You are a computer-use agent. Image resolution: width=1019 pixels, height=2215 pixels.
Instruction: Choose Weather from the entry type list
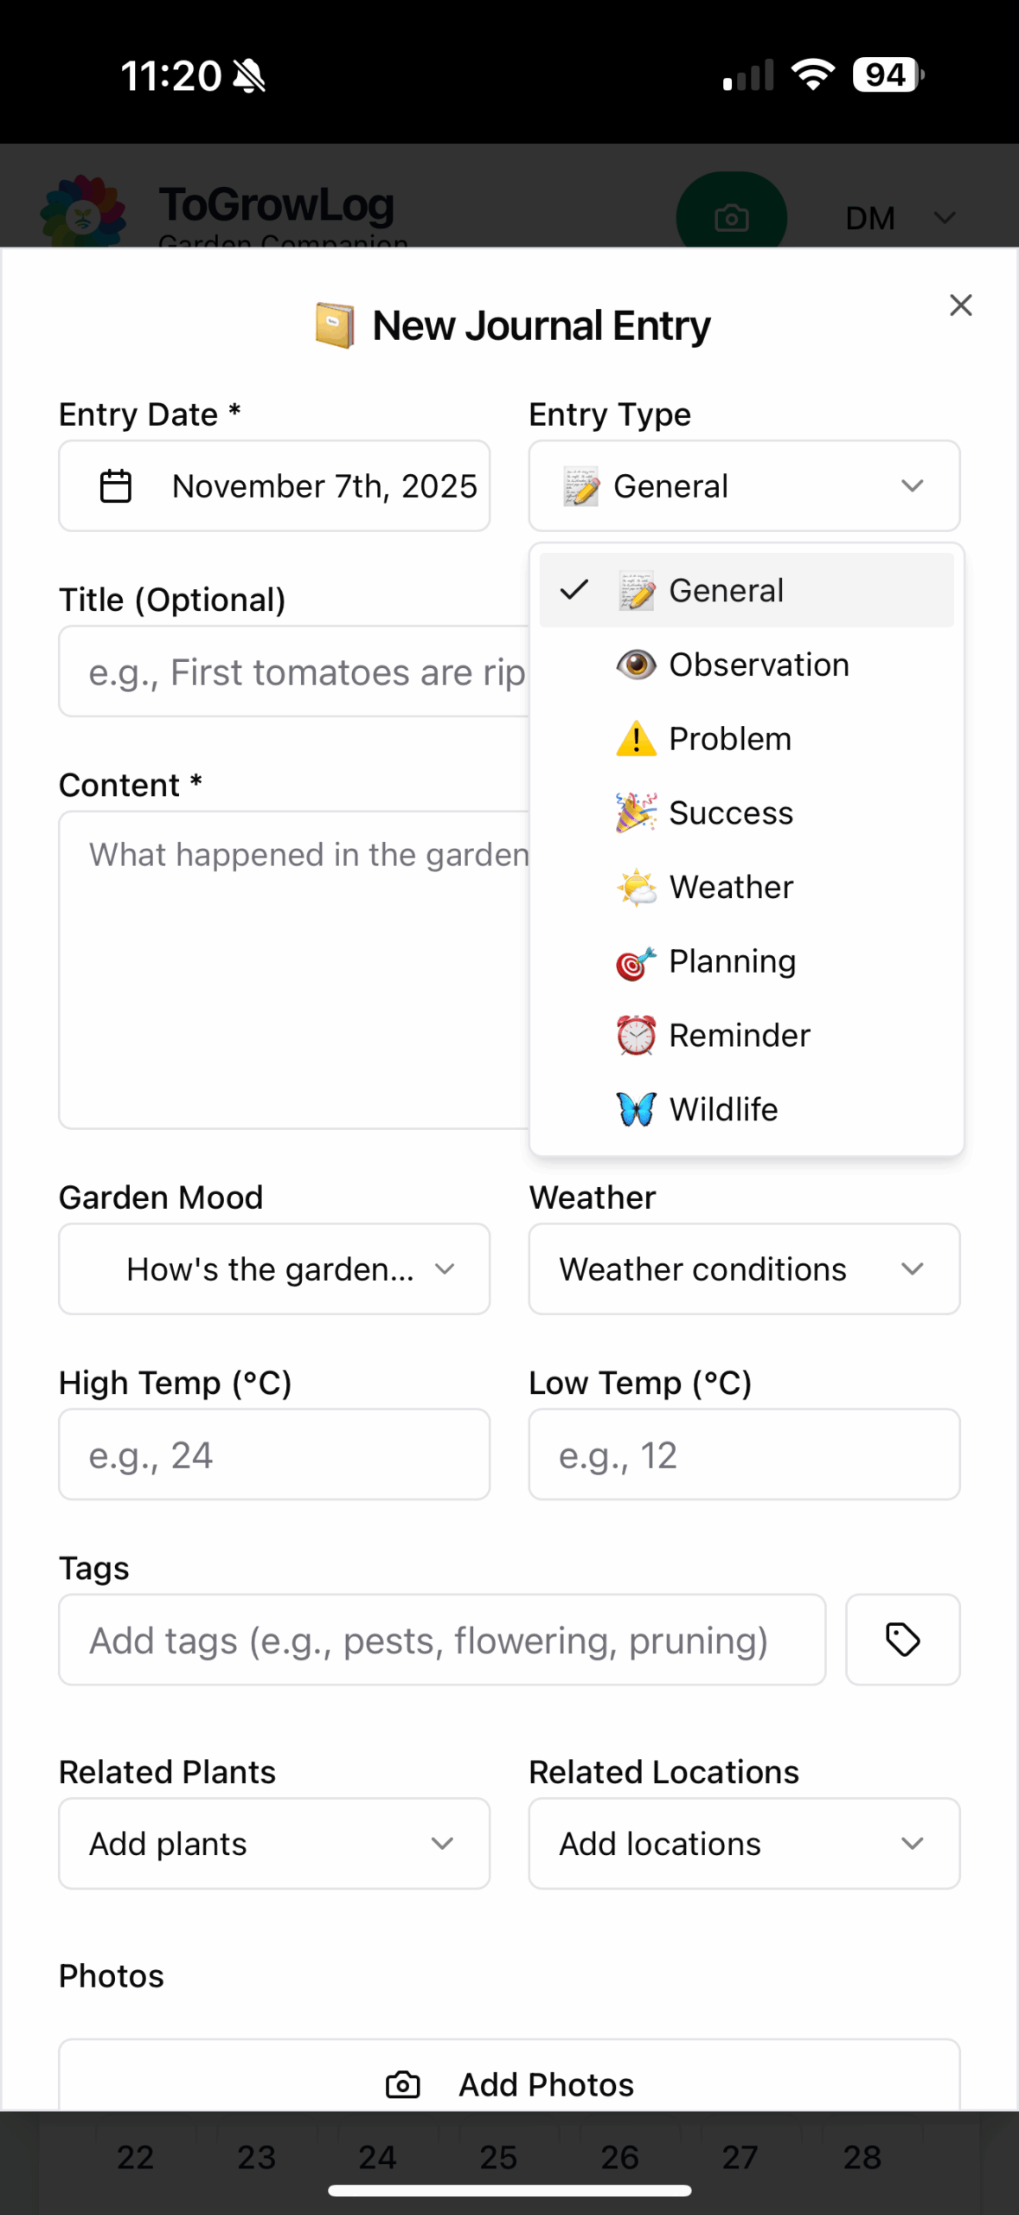(x=731, y=887)
